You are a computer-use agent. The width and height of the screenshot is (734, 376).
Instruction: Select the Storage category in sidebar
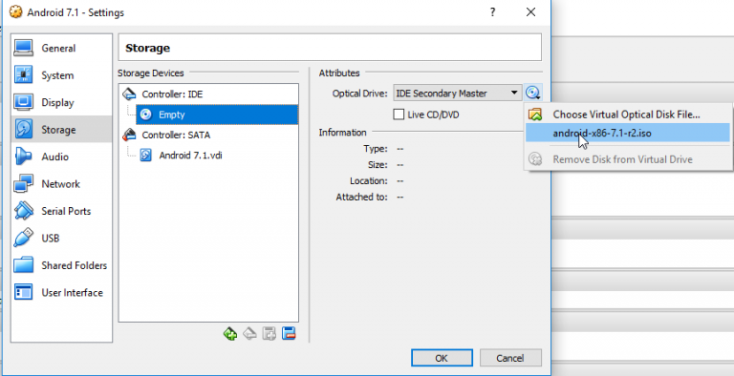[61, 130]
